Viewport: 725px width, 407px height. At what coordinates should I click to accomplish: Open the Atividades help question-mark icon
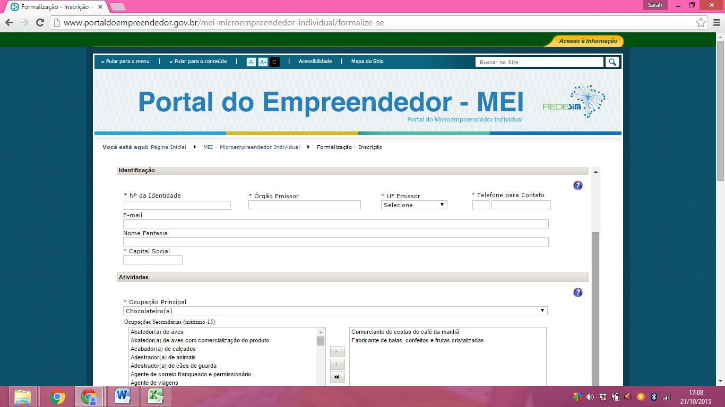pyautogui.click(x=578, y=293)
